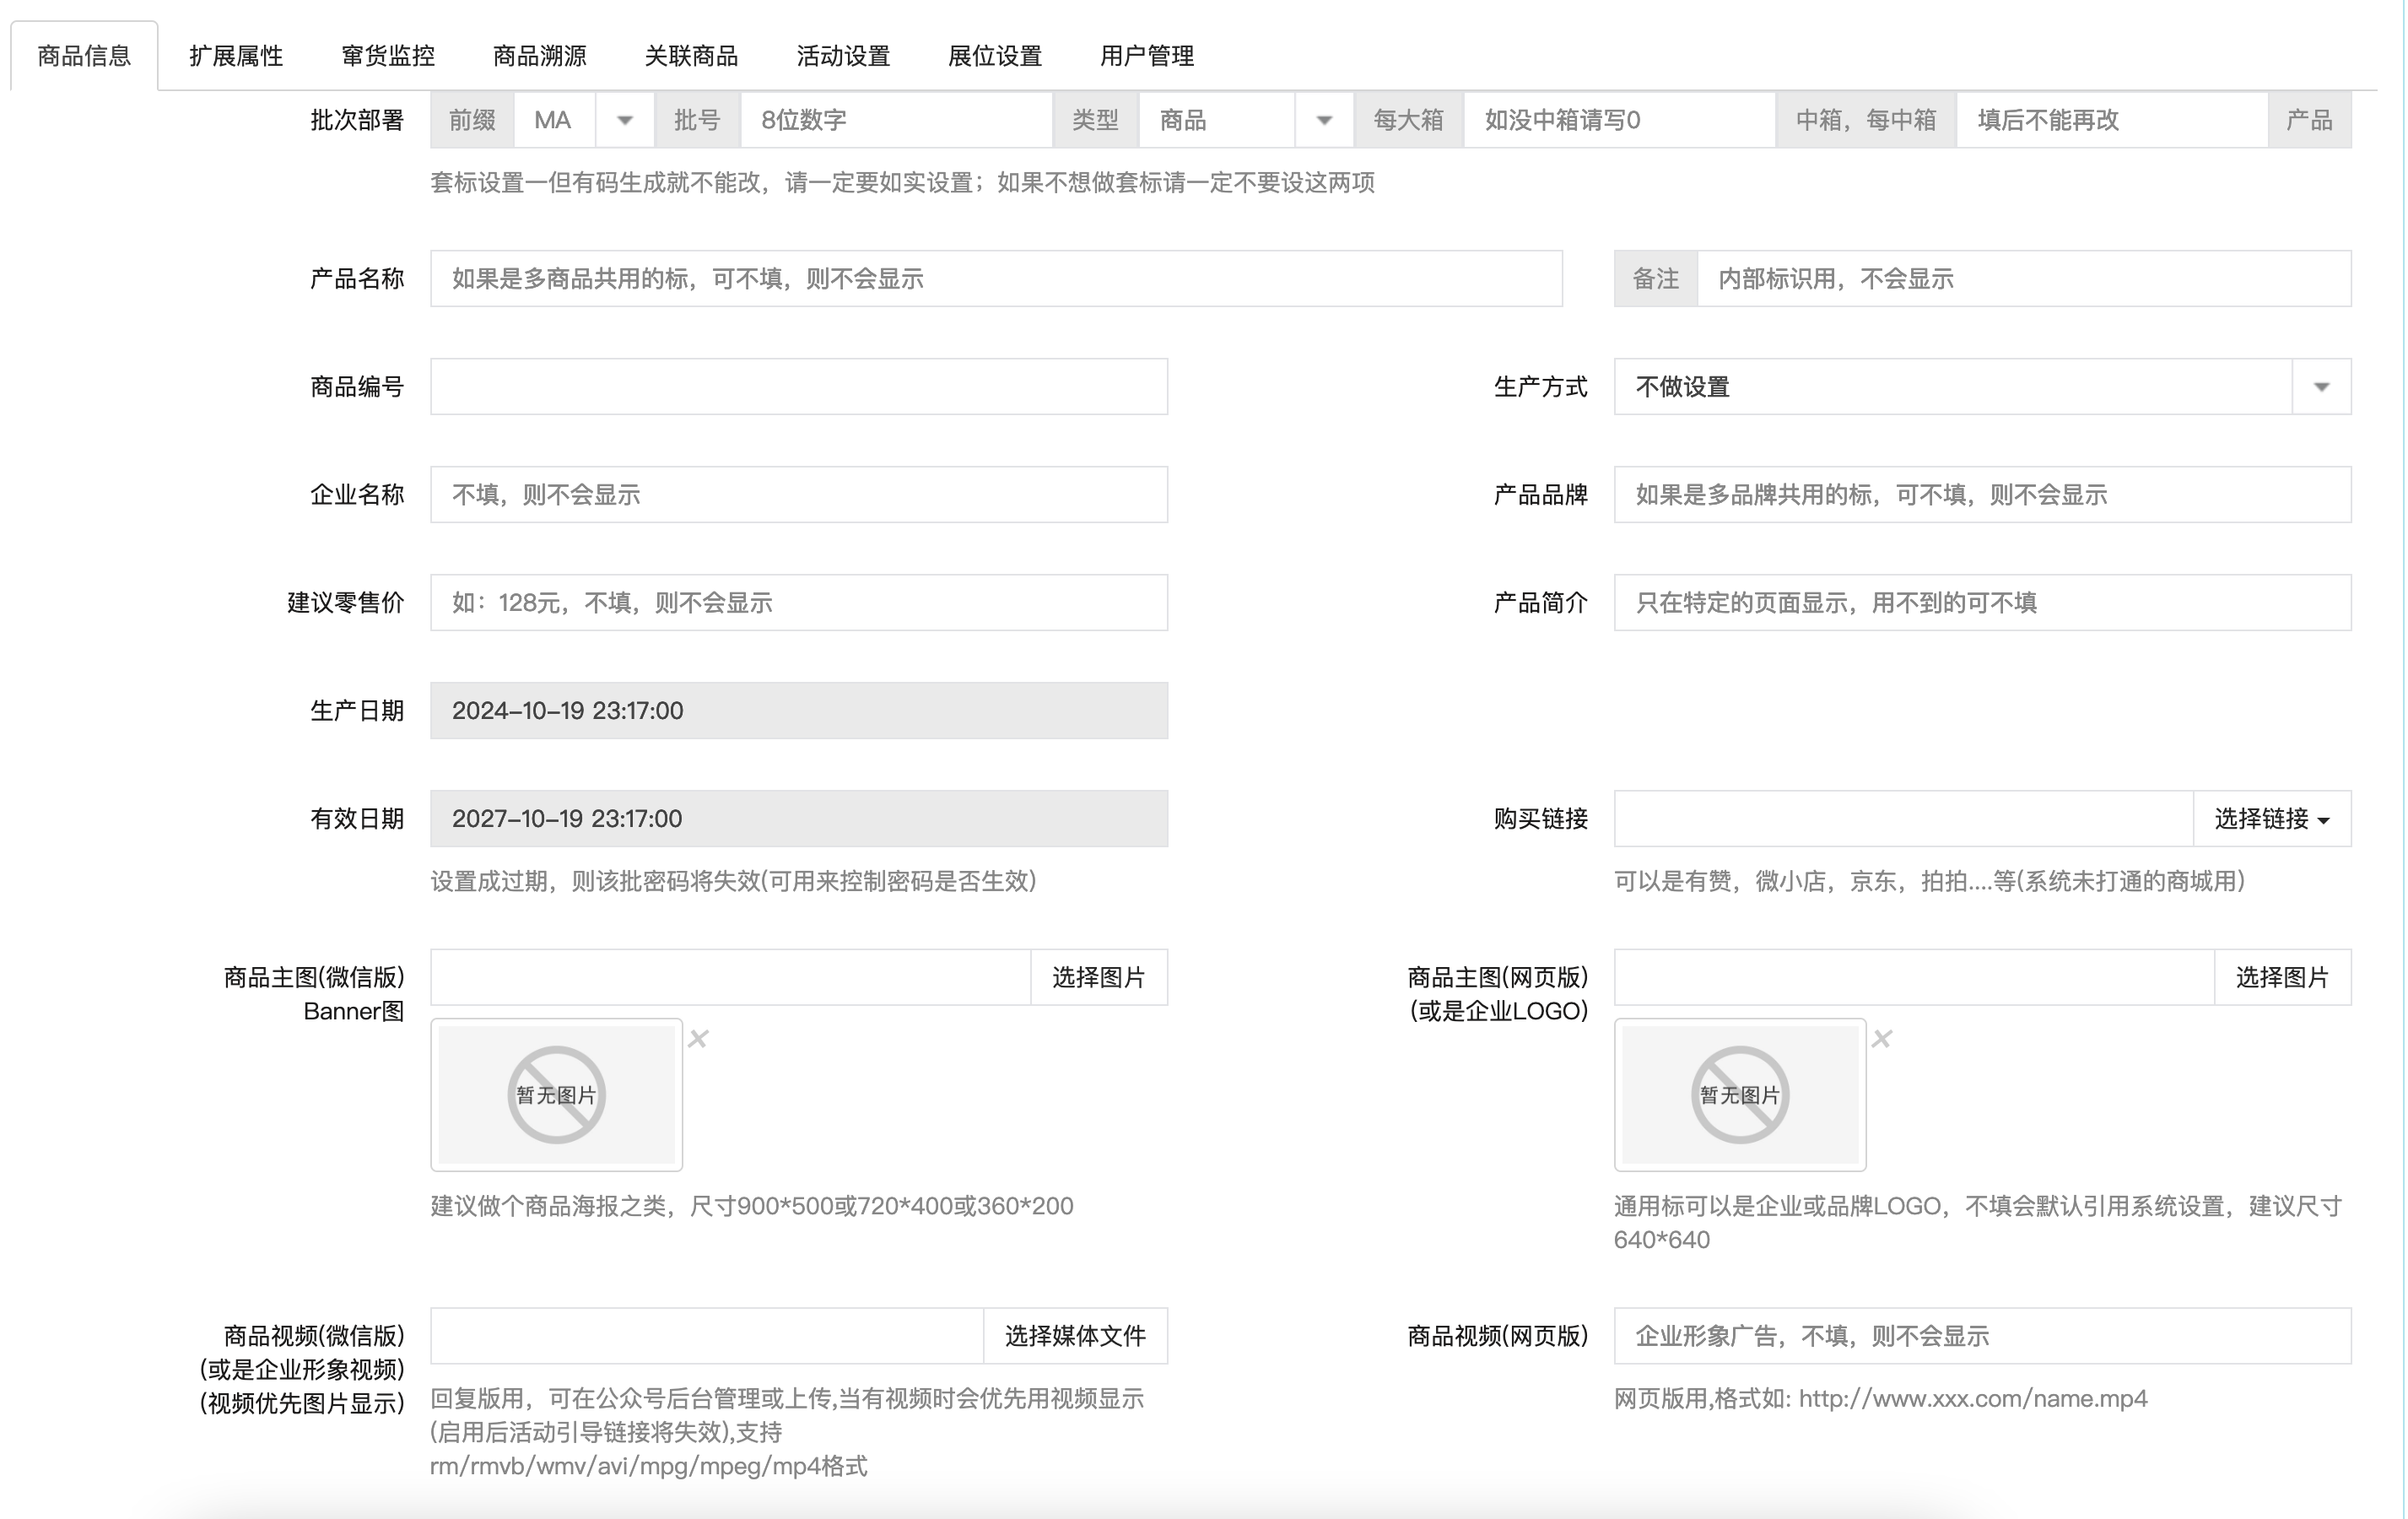Screen dimensions: 2408x1519
Task: Open the 生产日期 date picker field
Action: (x=799, y=711)
